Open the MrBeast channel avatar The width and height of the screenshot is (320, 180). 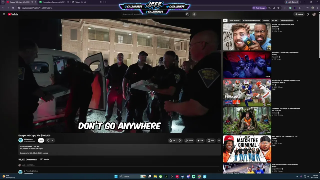click(20, 140)
